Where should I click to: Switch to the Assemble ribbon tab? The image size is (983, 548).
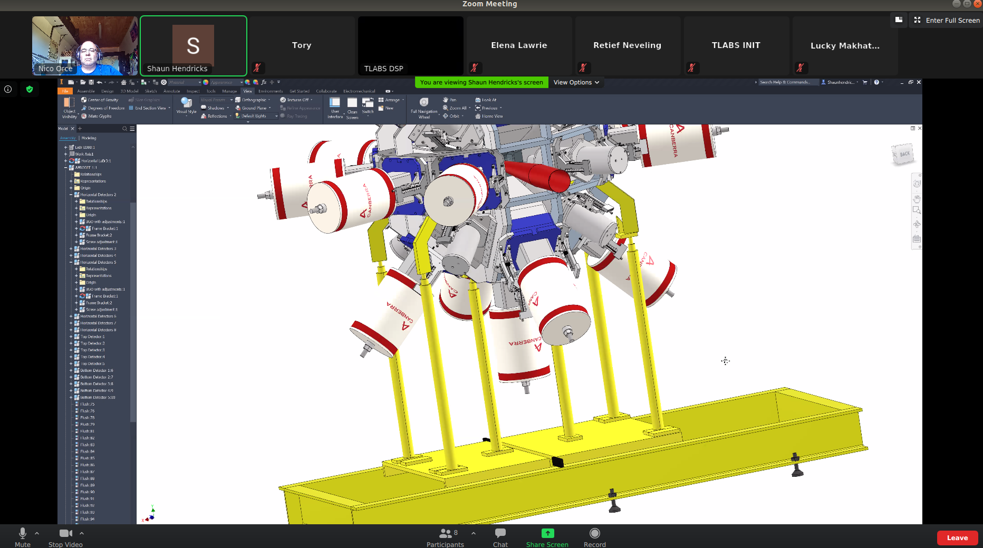tap(86, 91)
